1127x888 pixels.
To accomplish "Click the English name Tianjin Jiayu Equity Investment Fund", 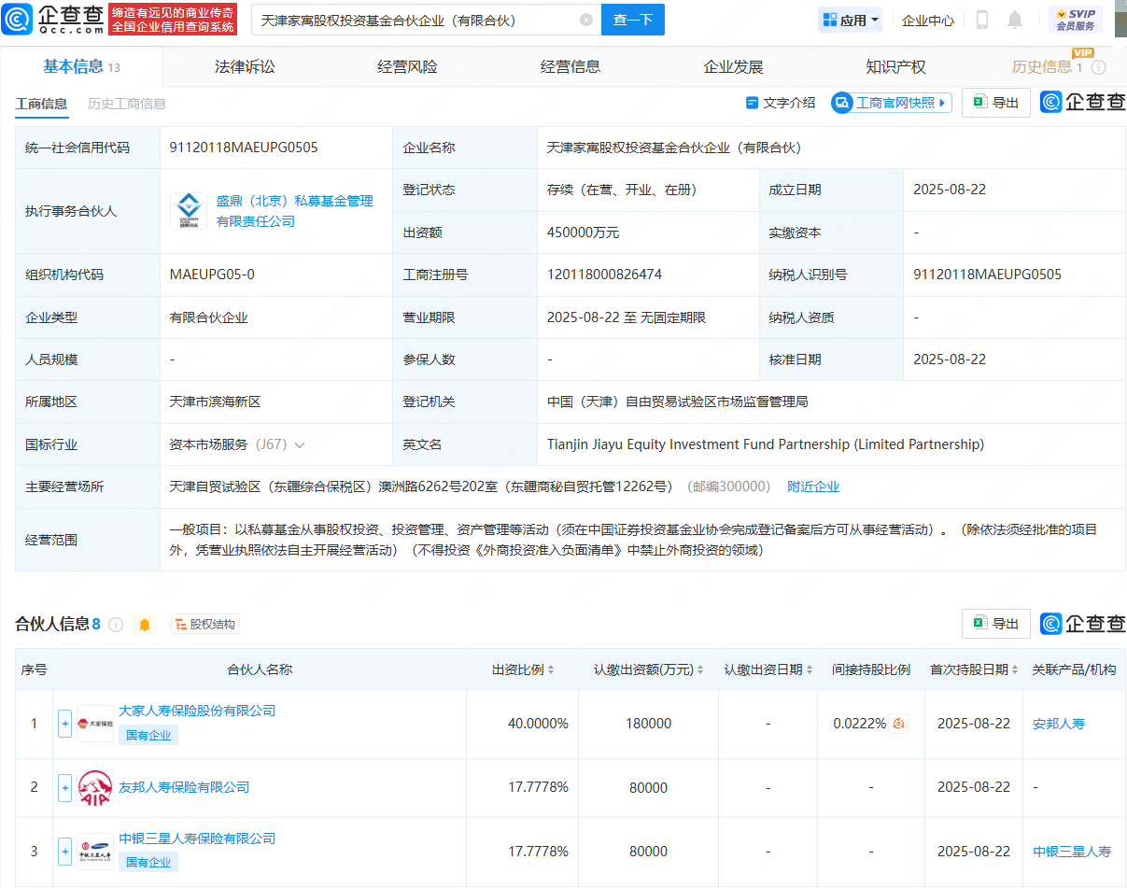I will [x=766, y=444].
